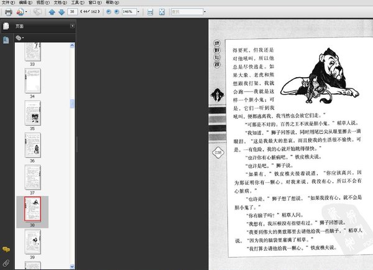Image resolution: width=373 pixels, height=270 pixels.
Task: Click the thumbnail scrollbar down arrow
Action: point(72,266)
